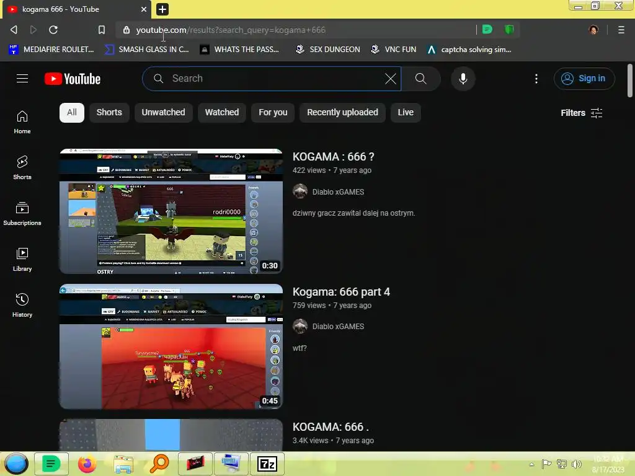Select the For you filter chip
This screenshot has height=476, width=635.
coord(273,112)
